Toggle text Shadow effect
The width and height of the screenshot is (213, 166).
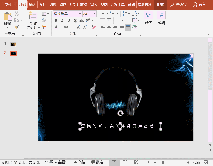pyautogui.click(x=75, y=20)
